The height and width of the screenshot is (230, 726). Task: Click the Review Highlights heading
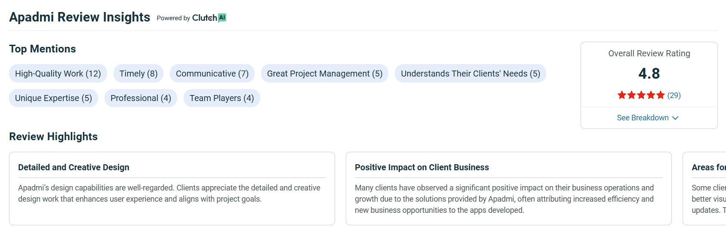pos(53,136)
